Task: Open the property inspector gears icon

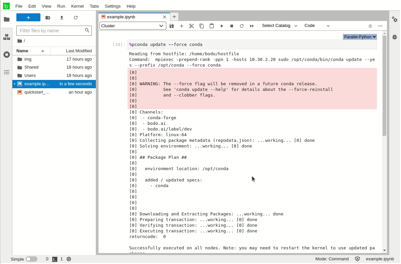Action: click(395, 20)
